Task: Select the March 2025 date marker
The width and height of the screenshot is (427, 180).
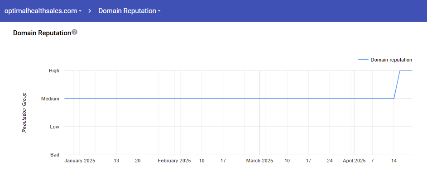Action: 259,161
